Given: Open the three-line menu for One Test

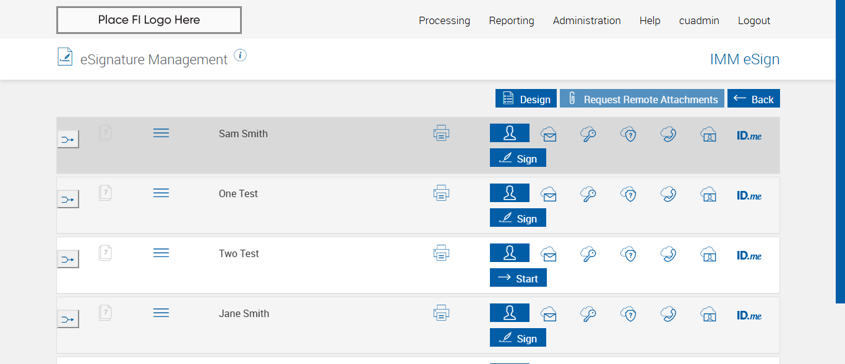Looking at the screenshot, I should pos(161,193).
